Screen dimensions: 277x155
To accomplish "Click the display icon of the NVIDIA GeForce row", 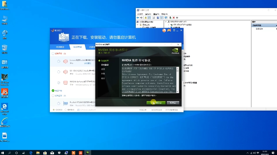I will click(65, 83).
